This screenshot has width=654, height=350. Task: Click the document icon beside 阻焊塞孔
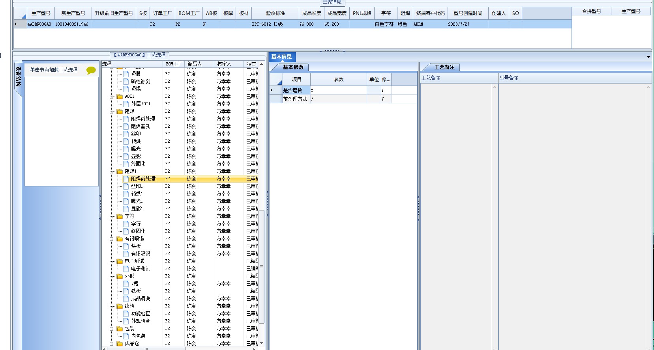click(126, 126)
